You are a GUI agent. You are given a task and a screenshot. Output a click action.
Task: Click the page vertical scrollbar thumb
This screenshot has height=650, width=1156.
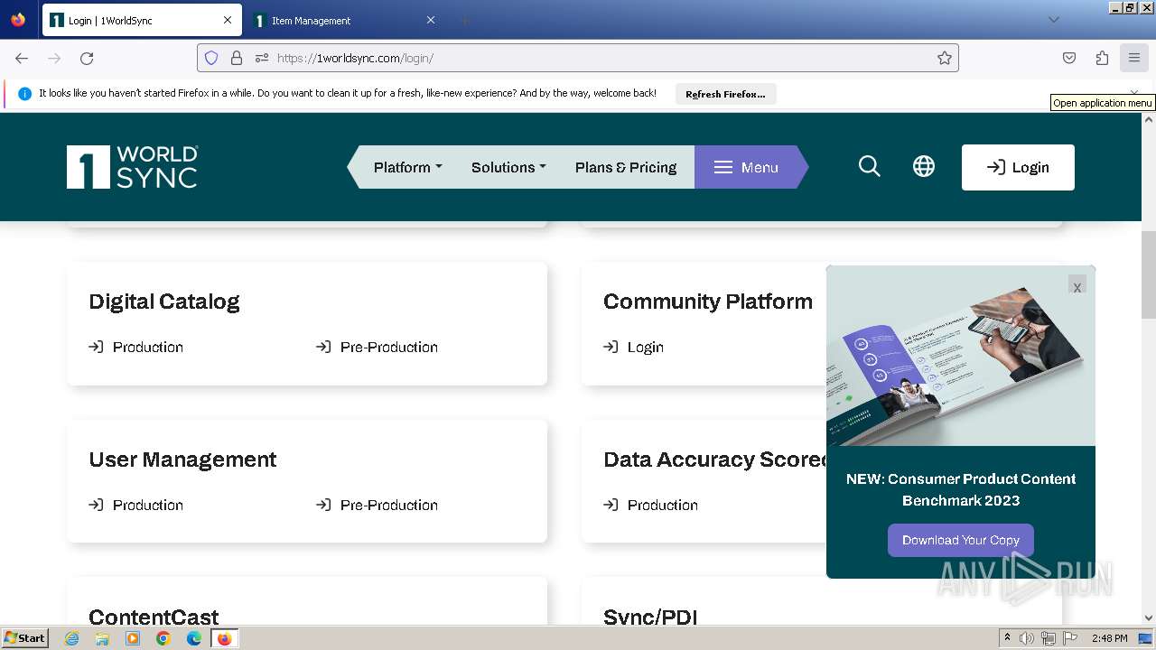click(x=1149, y=274)
